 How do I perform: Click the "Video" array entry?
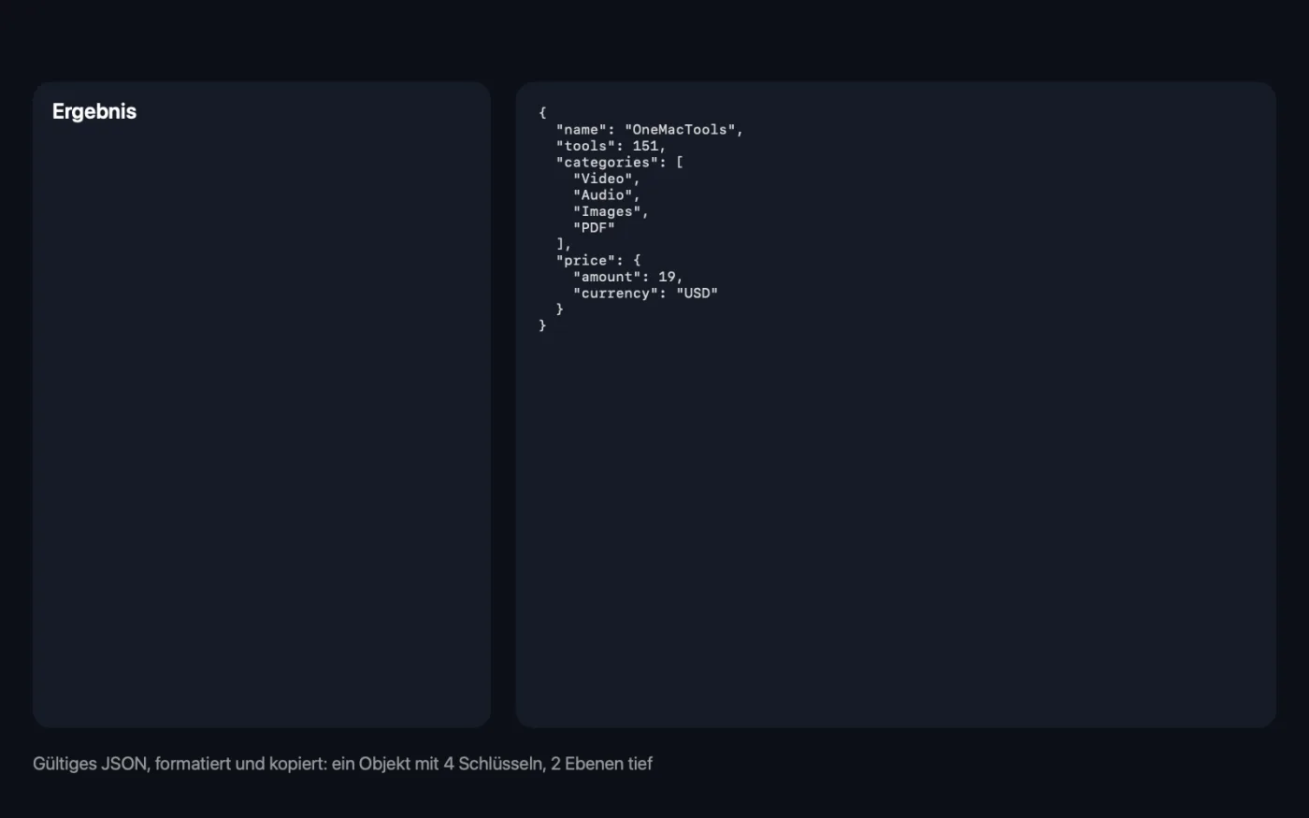click(x=607, y=179)
